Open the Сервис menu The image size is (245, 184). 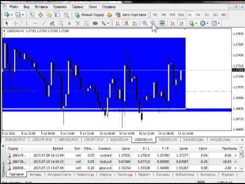tap(78, 7)
